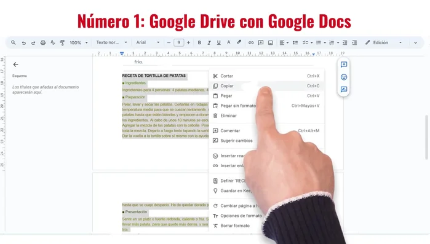Toggle italic formatting

[x=209, y=43]
